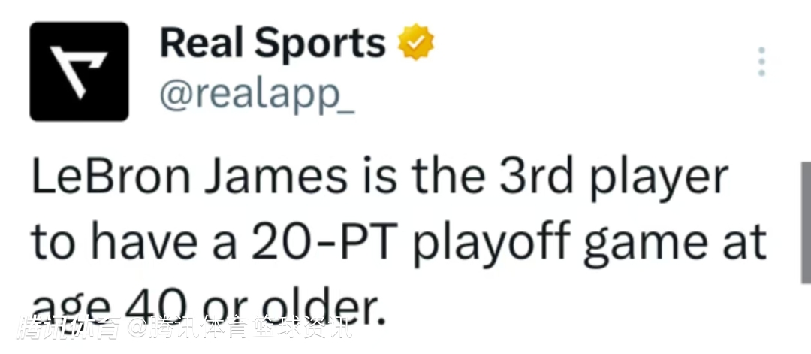The width and height of the screenshot is (811, 354).
Task: Open the Real Sports profile avatar logo
Action: click(79, 71)
